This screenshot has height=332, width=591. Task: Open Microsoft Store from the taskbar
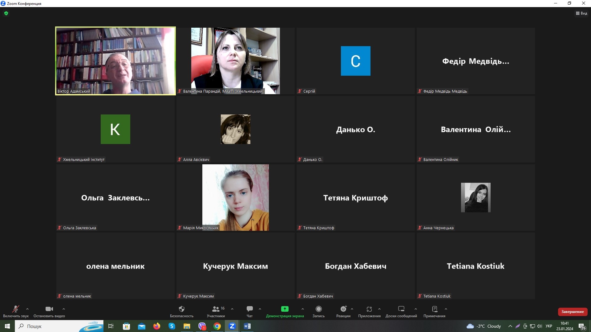(x=126, y=326)
